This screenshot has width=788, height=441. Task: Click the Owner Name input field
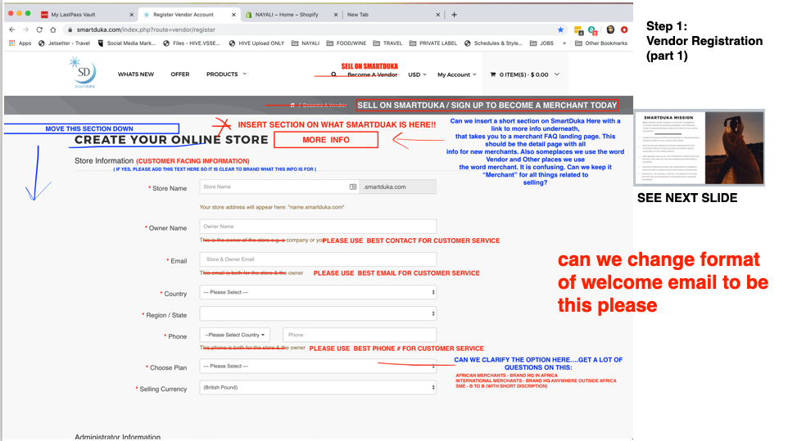pos(318,227)
